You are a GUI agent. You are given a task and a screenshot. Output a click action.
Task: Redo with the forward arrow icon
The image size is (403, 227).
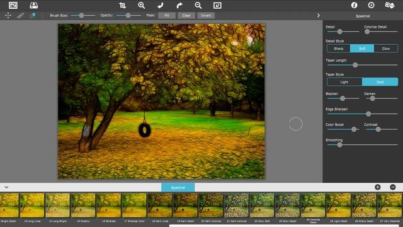click(179, 5)
